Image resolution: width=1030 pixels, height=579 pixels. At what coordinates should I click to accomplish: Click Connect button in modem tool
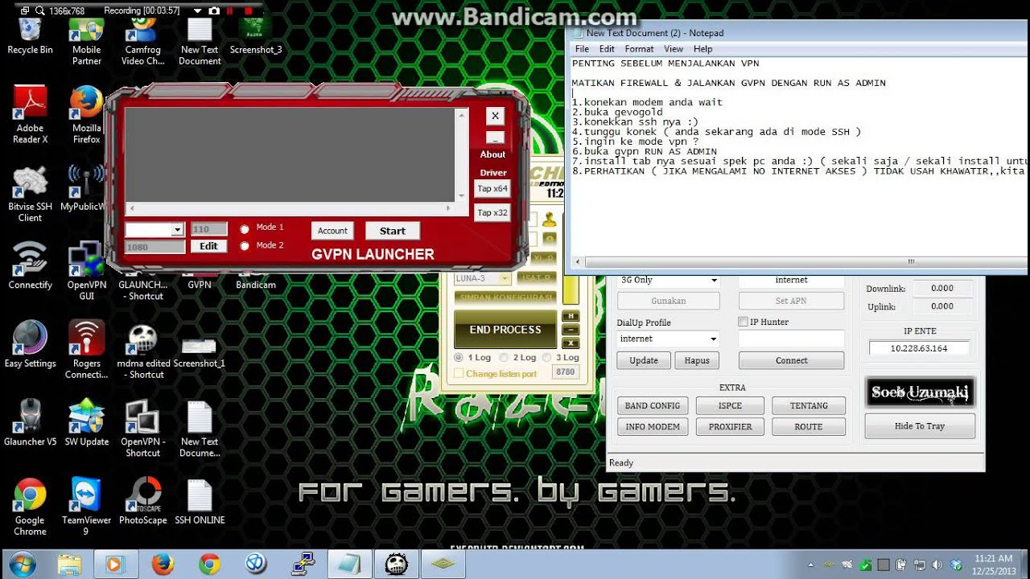(x=791, y=360)
